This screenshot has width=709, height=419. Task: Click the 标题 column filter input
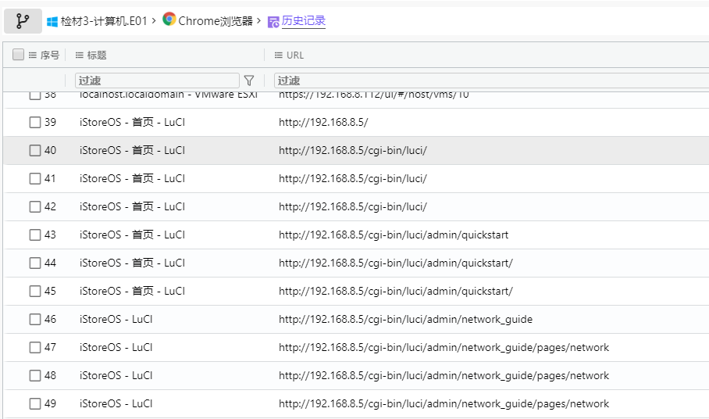(x=157, y=81)
